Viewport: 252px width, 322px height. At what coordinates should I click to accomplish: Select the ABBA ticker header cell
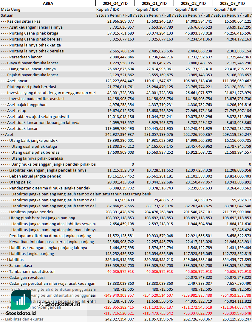click(x=48, y=3)
